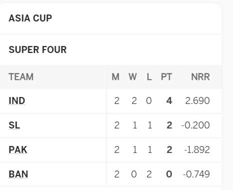Click the TEAM column header
The width and height of the screenshot is (233, 190).
tap(21, 77)
